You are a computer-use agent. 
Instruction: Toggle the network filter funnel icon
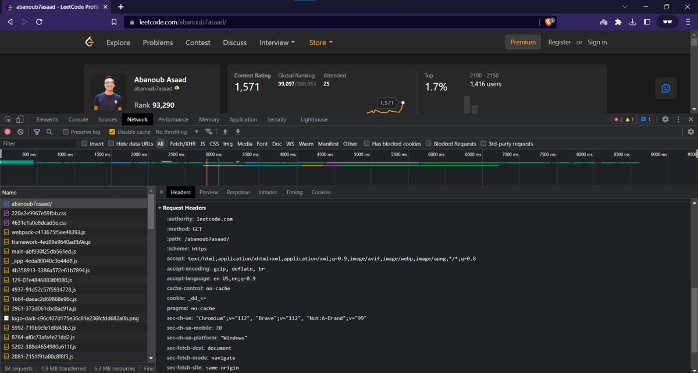pos(37,132)
